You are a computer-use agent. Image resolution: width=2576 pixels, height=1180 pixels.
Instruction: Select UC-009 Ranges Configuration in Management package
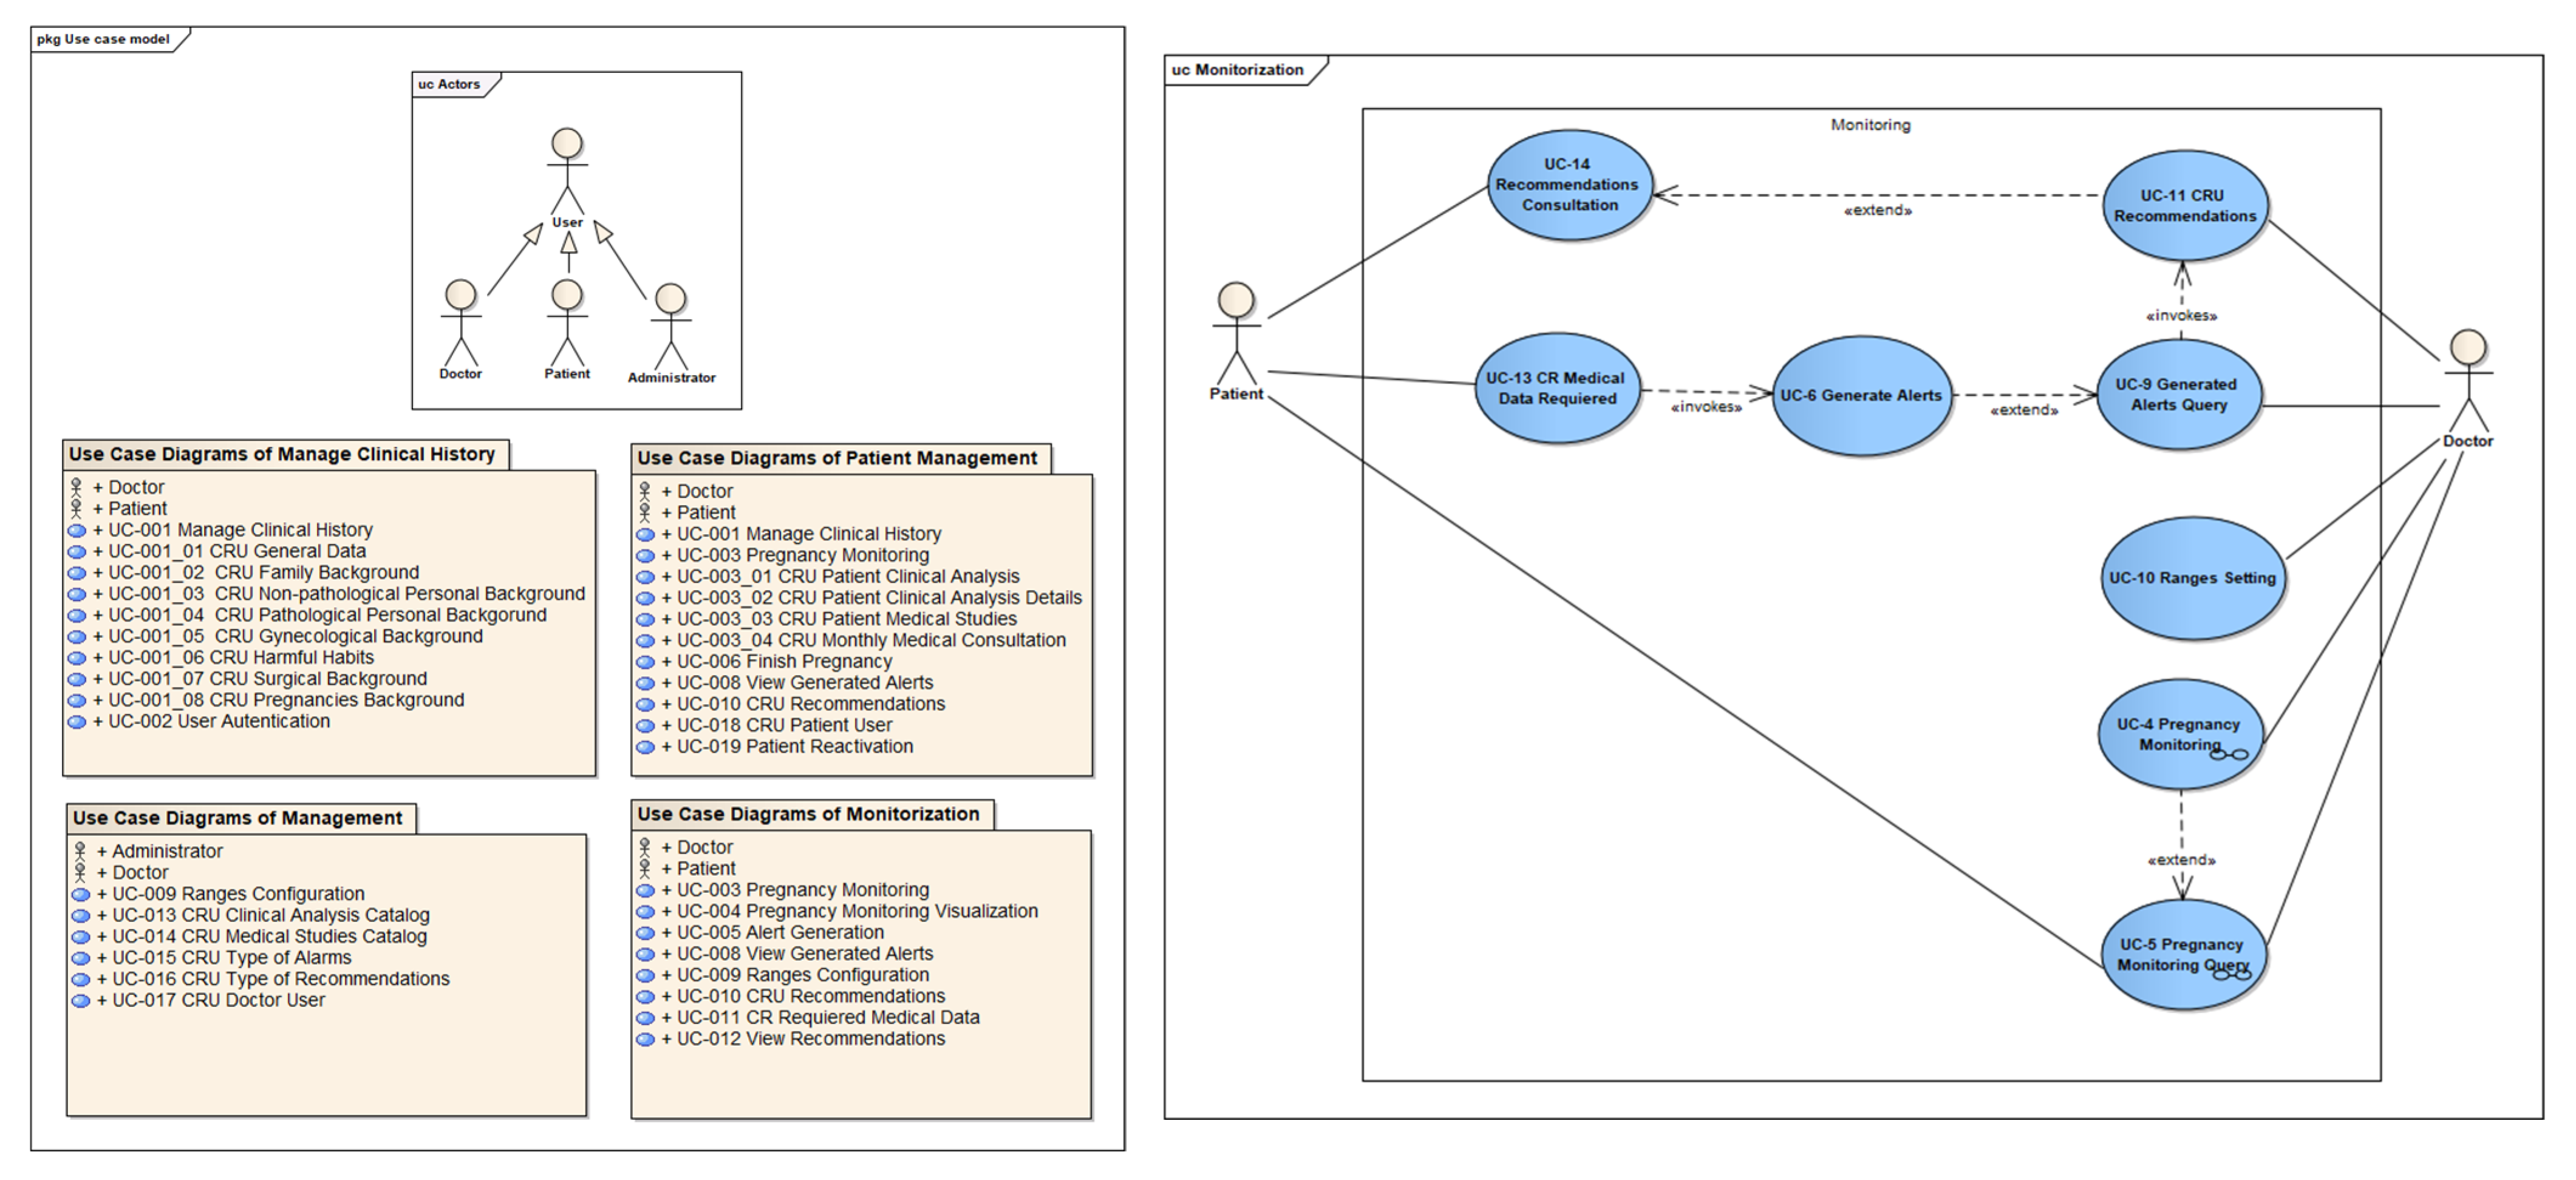click(218, 894)
